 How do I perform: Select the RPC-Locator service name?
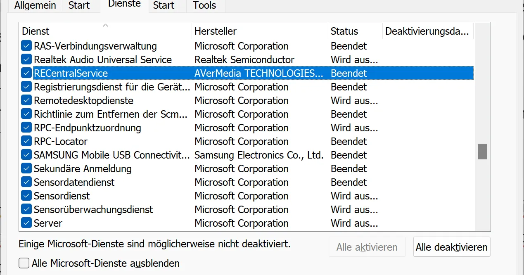coord(61,141)
